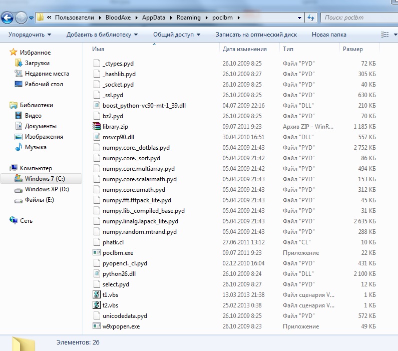
Task: Select pyopencl._cl.pyd file name
Action: pyautogui.click(x=125, y=263)
